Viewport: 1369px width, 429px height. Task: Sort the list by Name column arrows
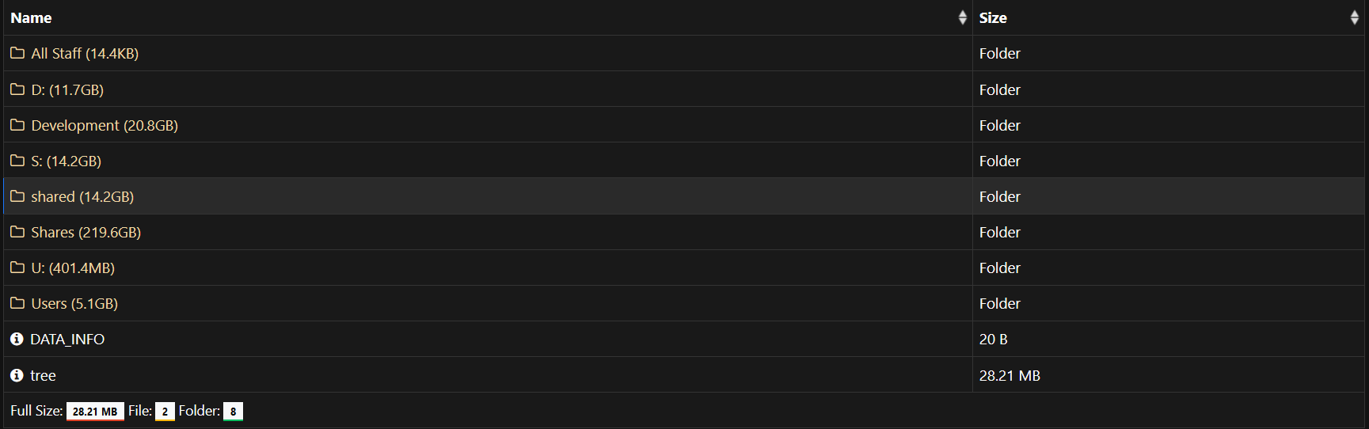coord(962,17)
